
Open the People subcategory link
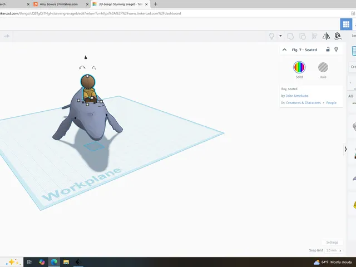pos(332,103)
